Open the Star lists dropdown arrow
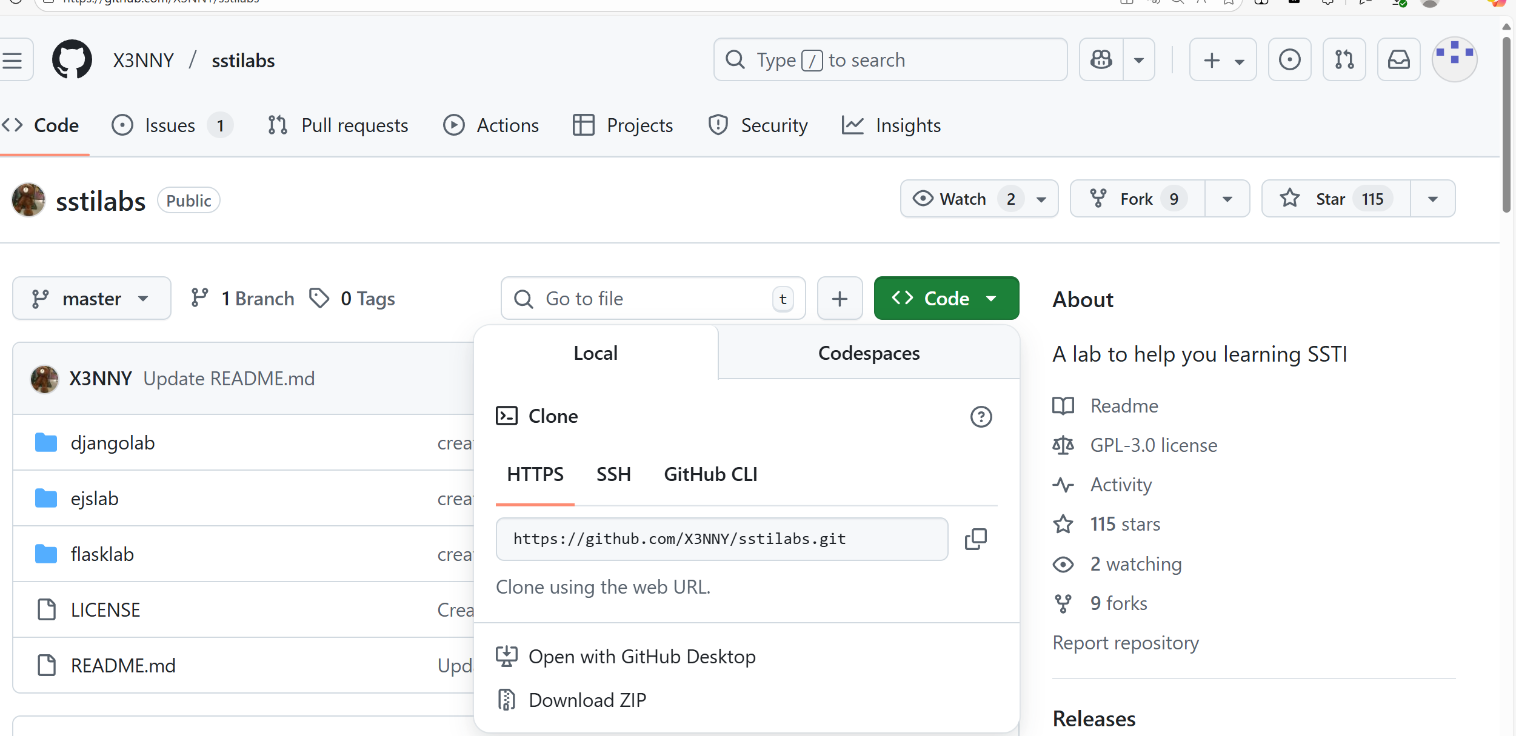This screenshot has width=1516, height=736. 1432,199
